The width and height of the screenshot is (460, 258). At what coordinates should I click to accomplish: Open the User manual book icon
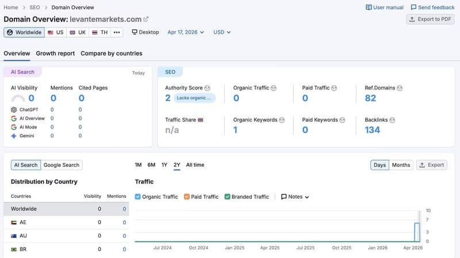(x=369, y=7)
